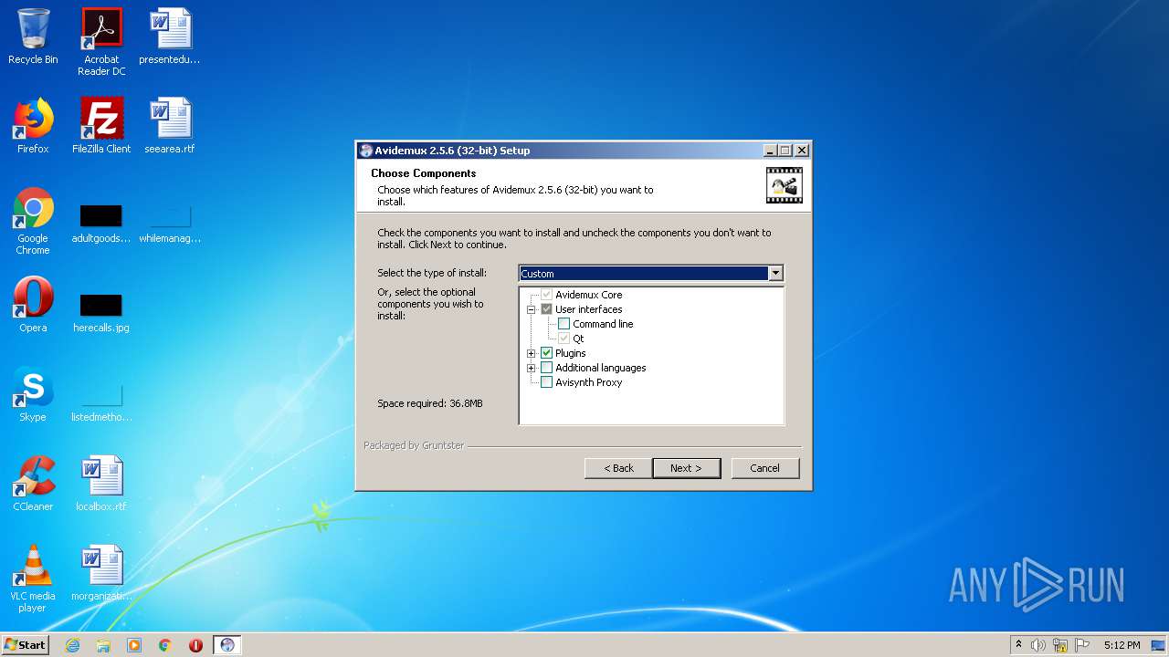Viewport: 1169px width, 657px height.
Task: Select the herecalls.jpg image icon
Action: 101,312
